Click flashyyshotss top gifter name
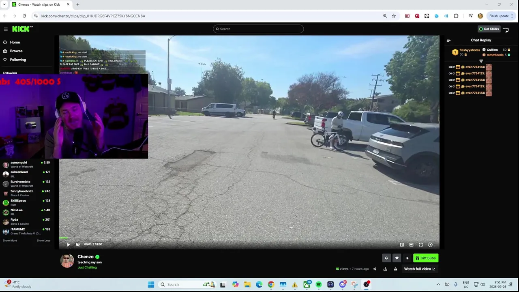 470,50
